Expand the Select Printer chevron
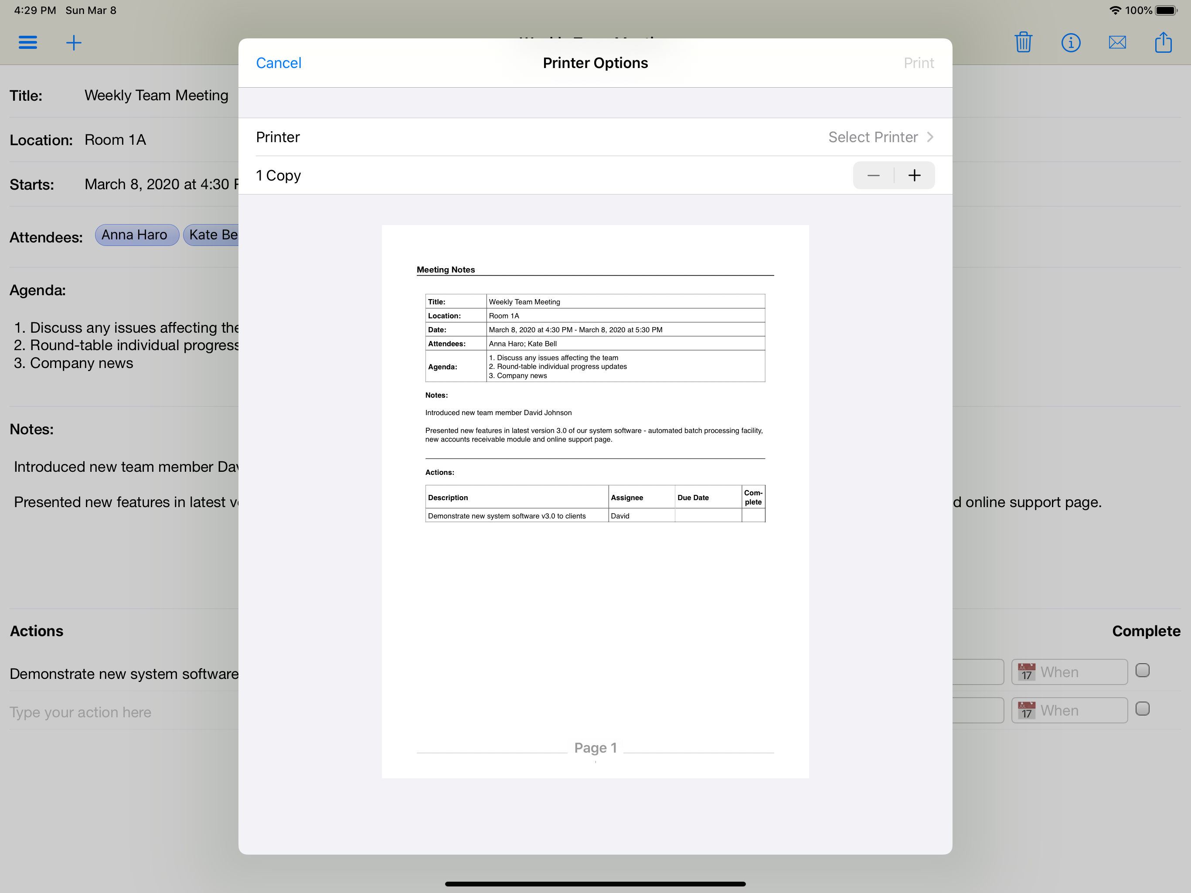Screen dimensions: 1191x893 [930, 137]
